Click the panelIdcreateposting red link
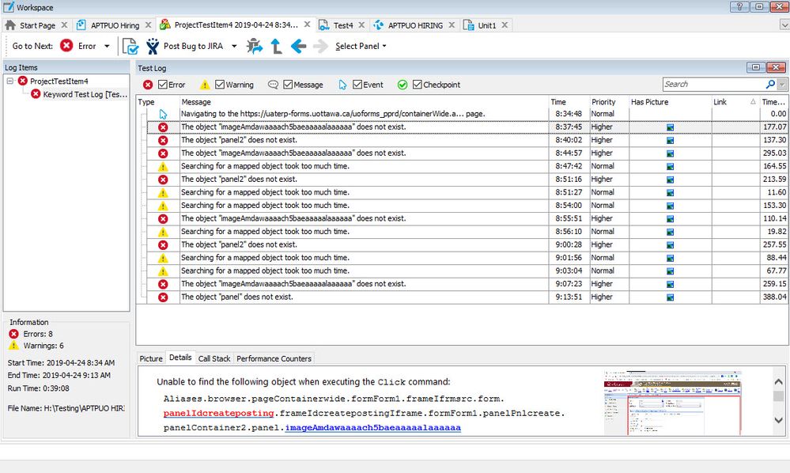Screen dimensions: 790x473 pos(218,413)
